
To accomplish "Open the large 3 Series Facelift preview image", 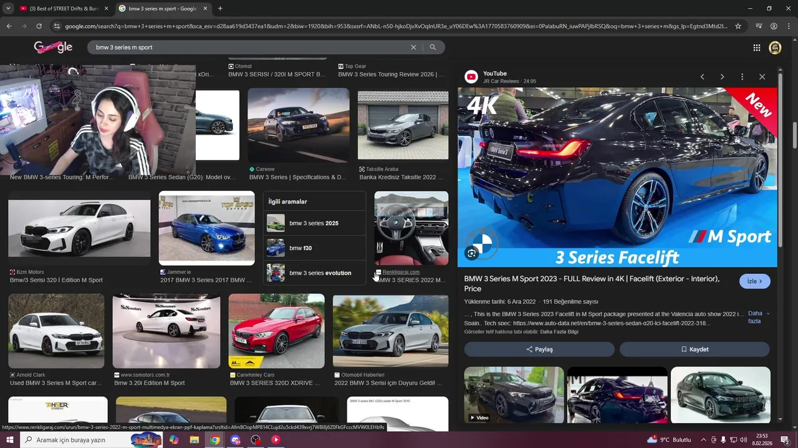I will [617, 177].
